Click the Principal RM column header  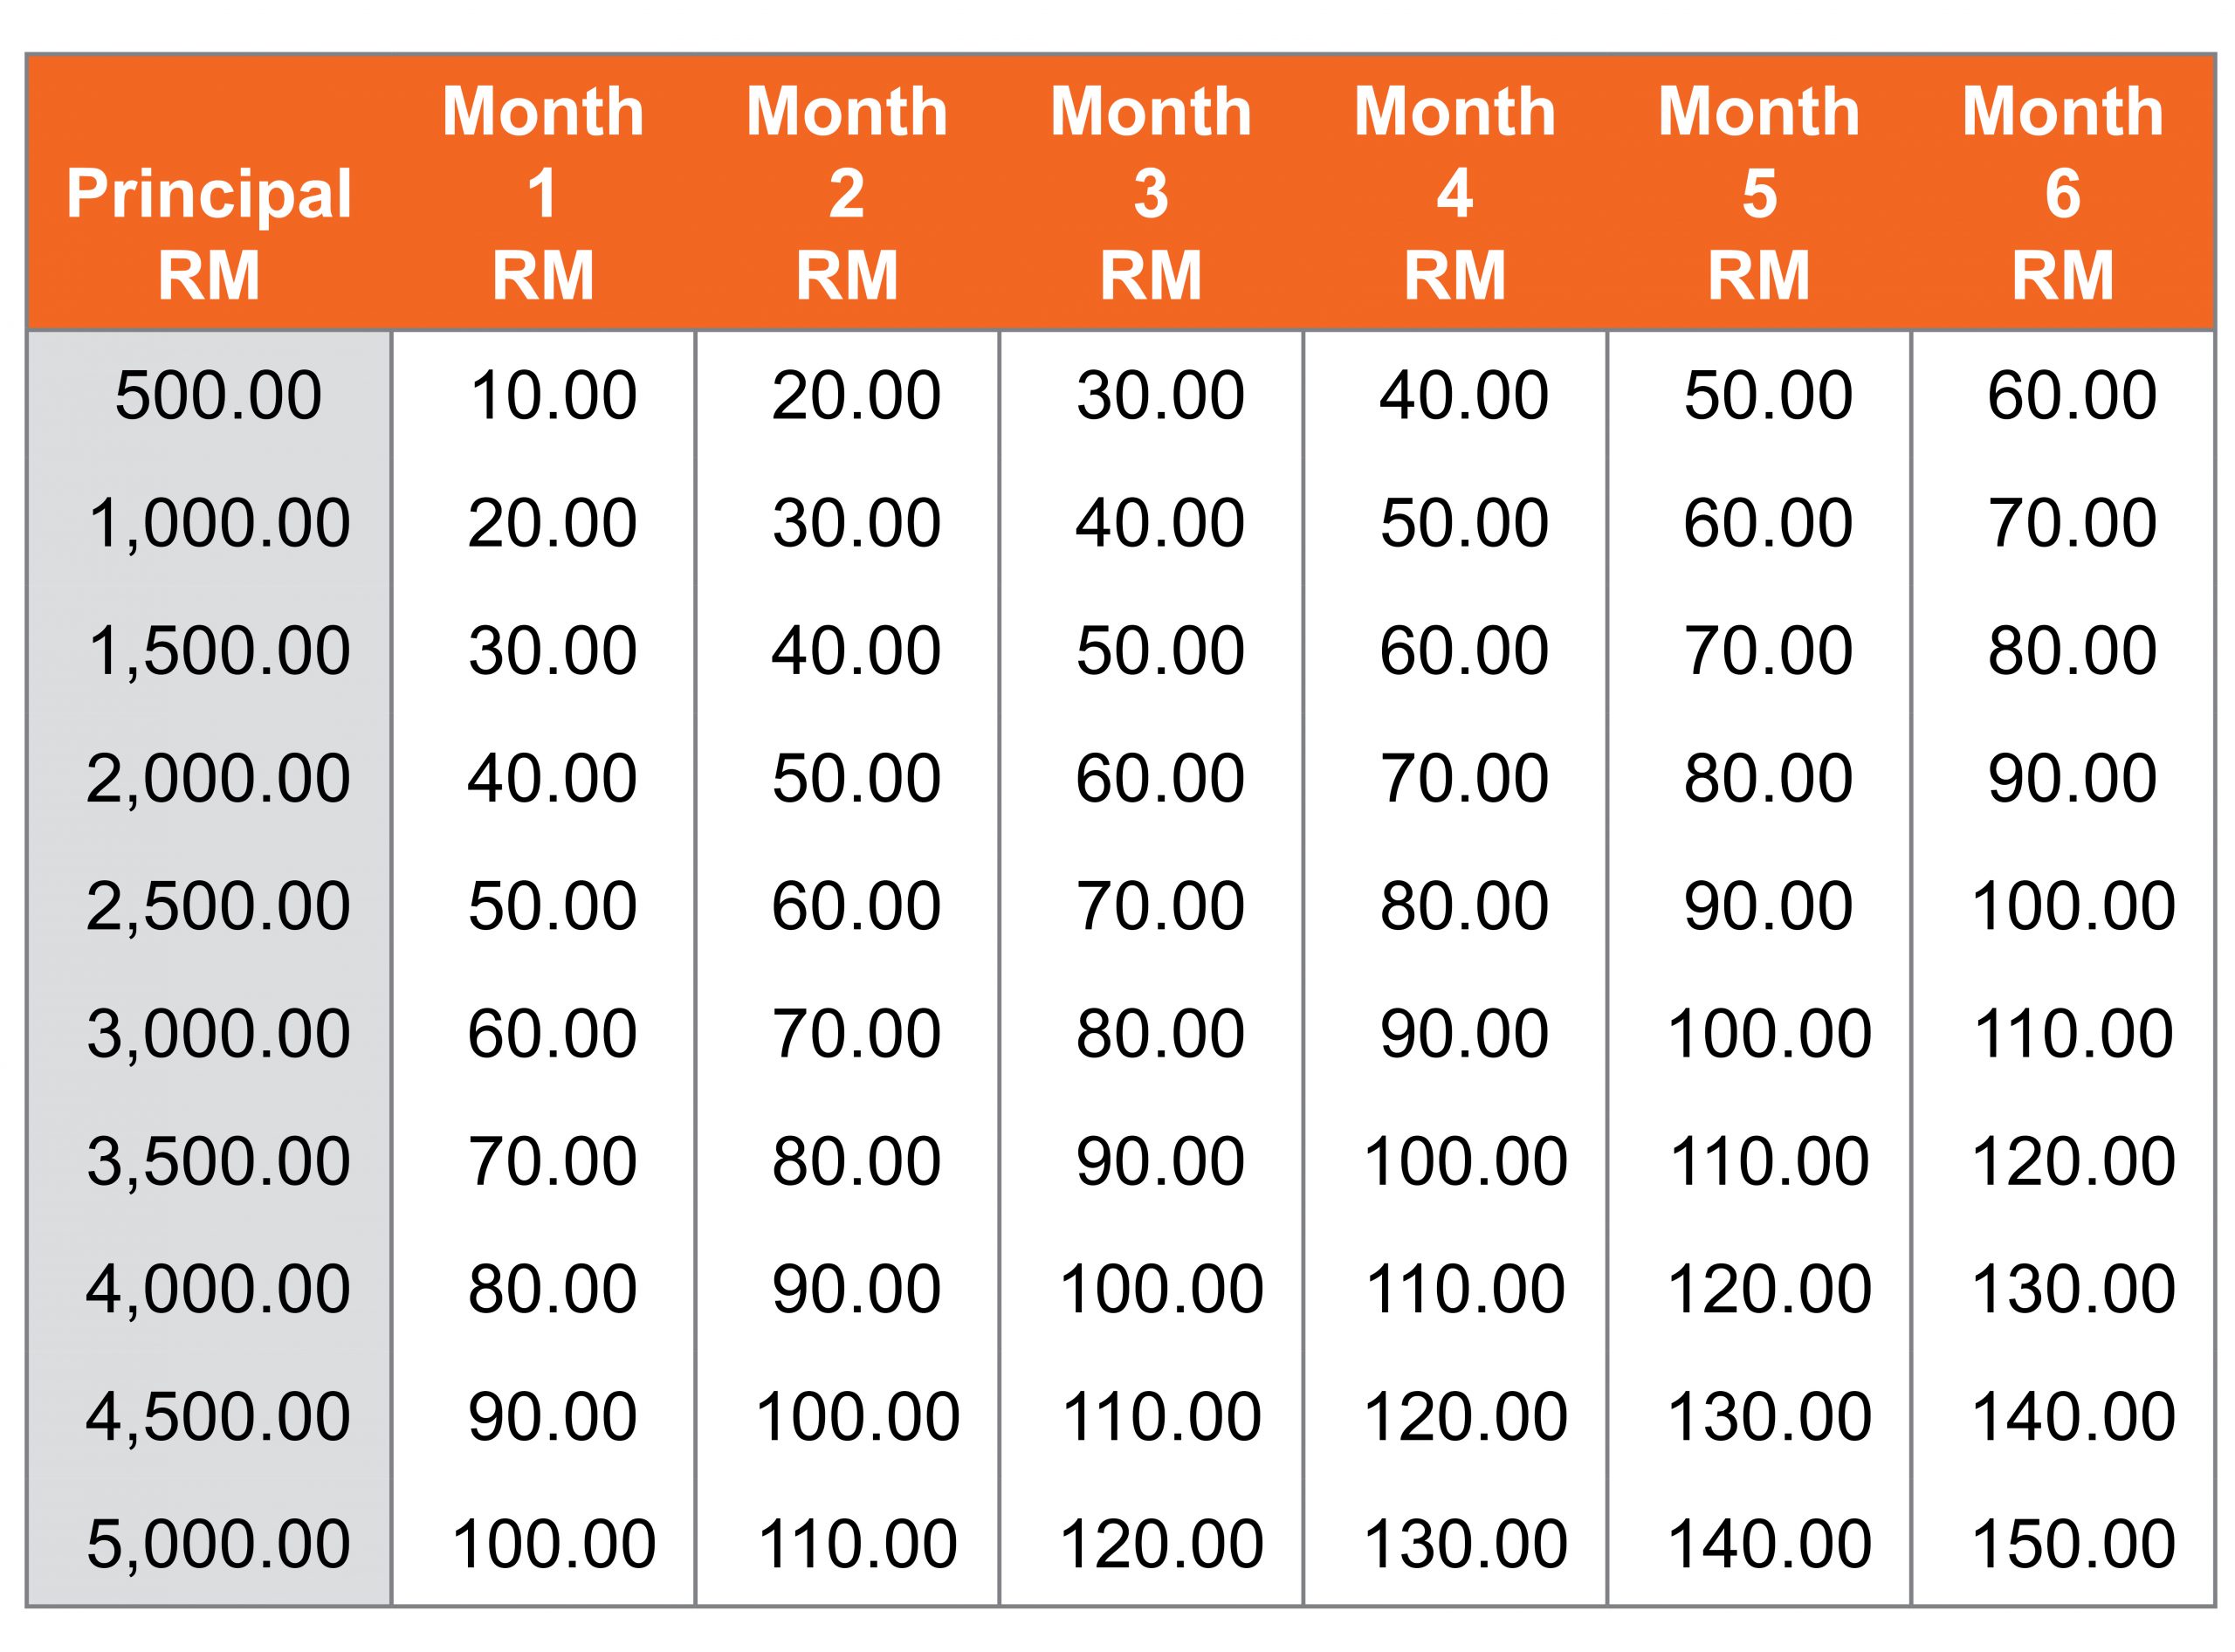coord(209,234)
